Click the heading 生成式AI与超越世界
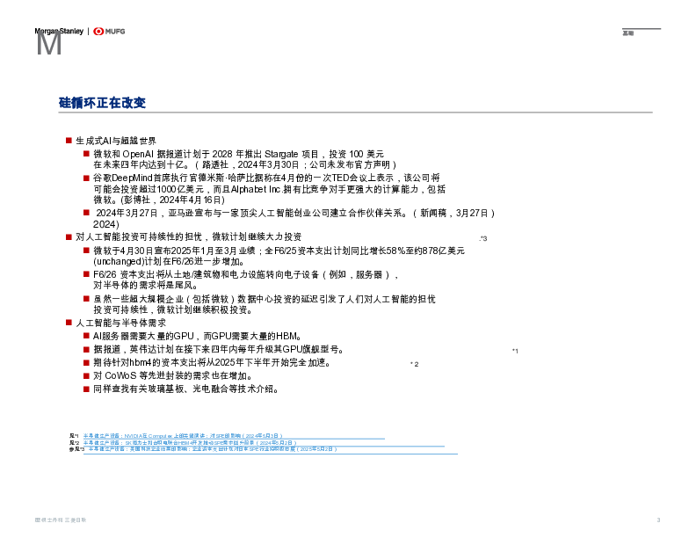This screenshot has height=538, width=696. 116,141
